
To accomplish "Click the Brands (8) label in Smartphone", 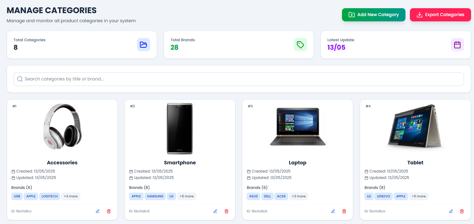I will tap(139, 187).
